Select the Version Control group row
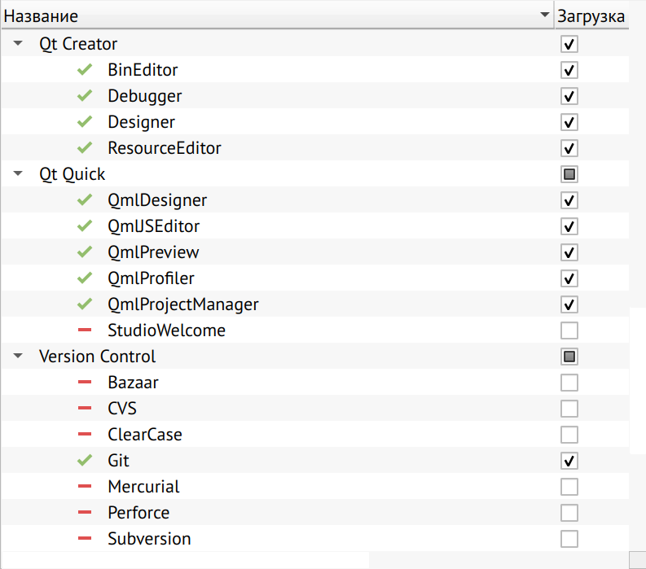Screen dimensions: 646x569 point(315,357)
